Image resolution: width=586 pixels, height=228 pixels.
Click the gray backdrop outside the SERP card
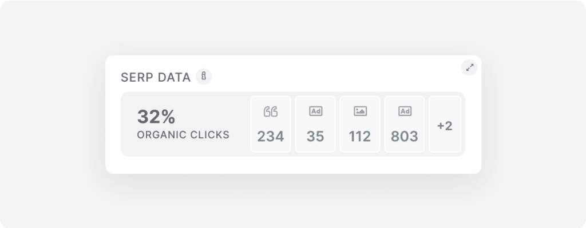click(52, 112)
